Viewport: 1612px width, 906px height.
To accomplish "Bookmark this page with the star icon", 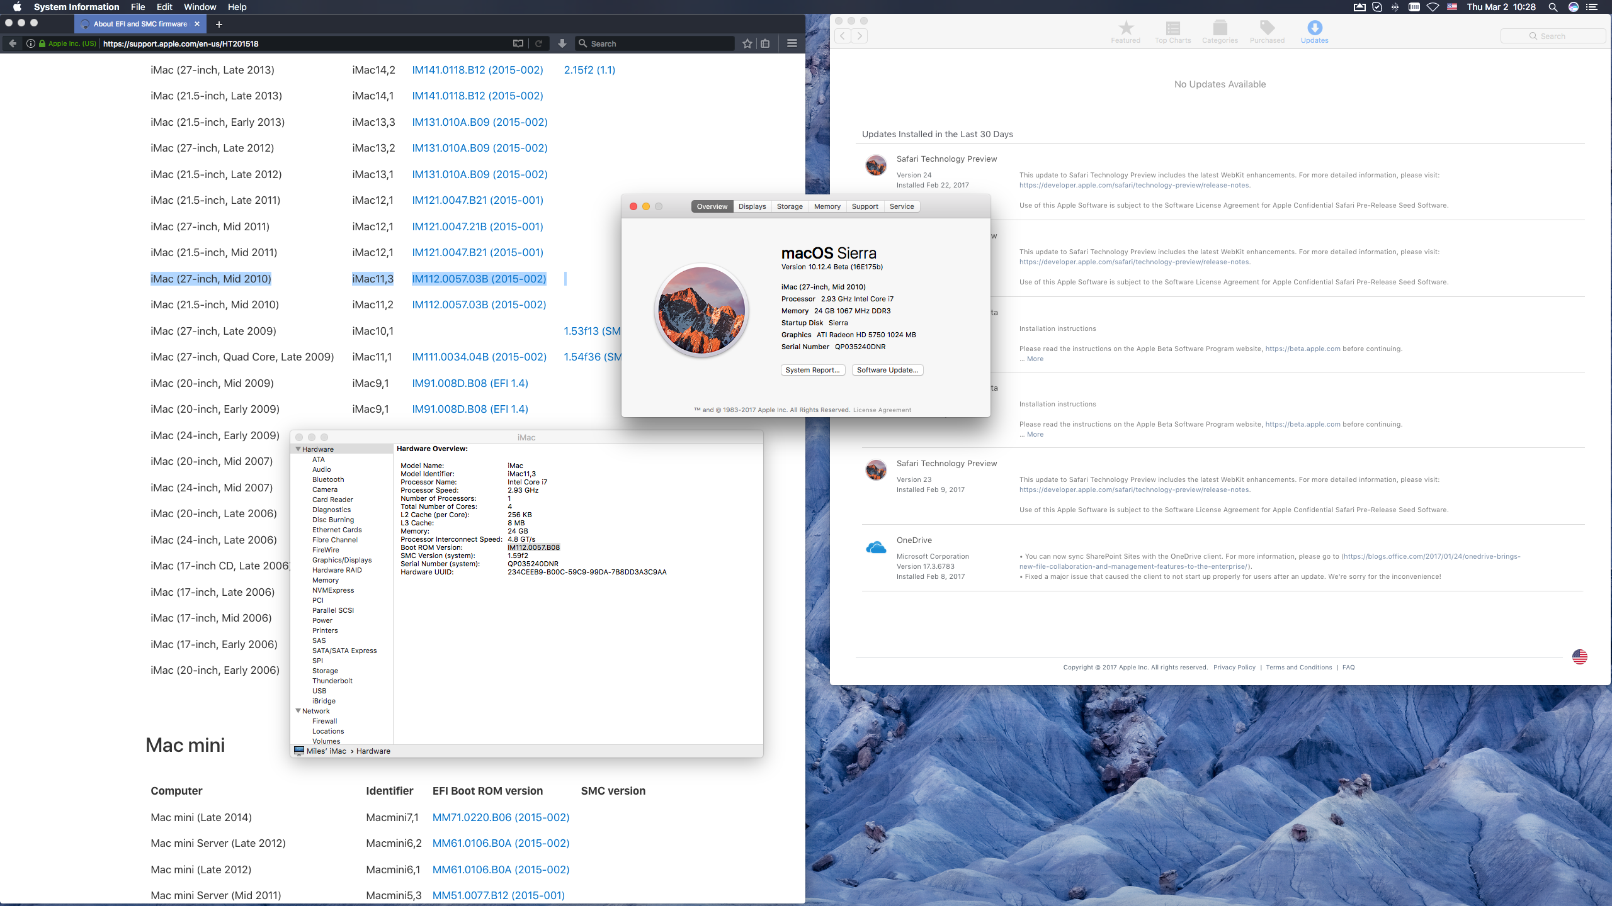I will click(x=747, y=43).
